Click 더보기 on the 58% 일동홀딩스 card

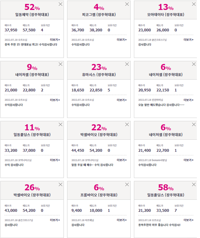[x=188, y=220]
